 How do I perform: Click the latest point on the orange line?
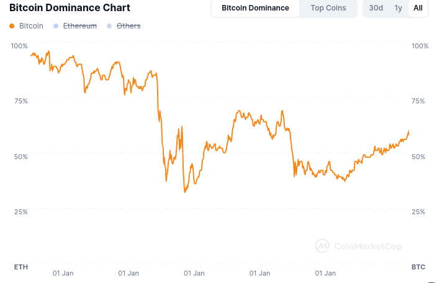(x=409, y=131)
